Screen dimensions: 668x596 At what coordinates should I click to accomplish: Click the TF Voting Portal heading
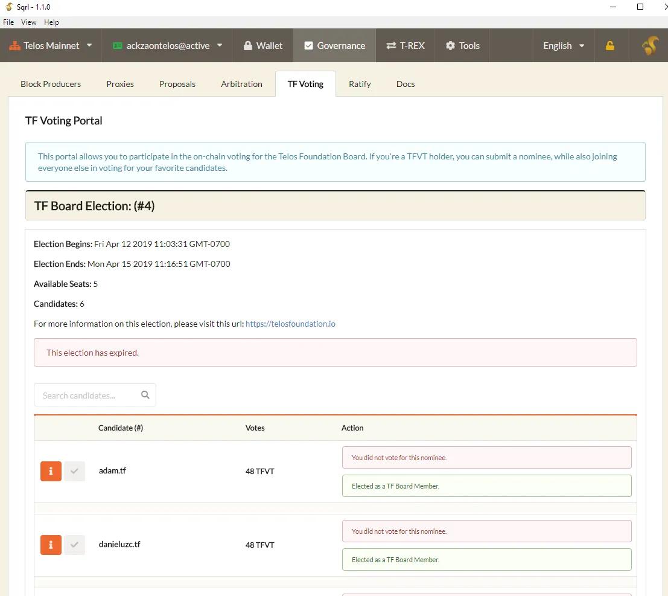coord(64,121)
